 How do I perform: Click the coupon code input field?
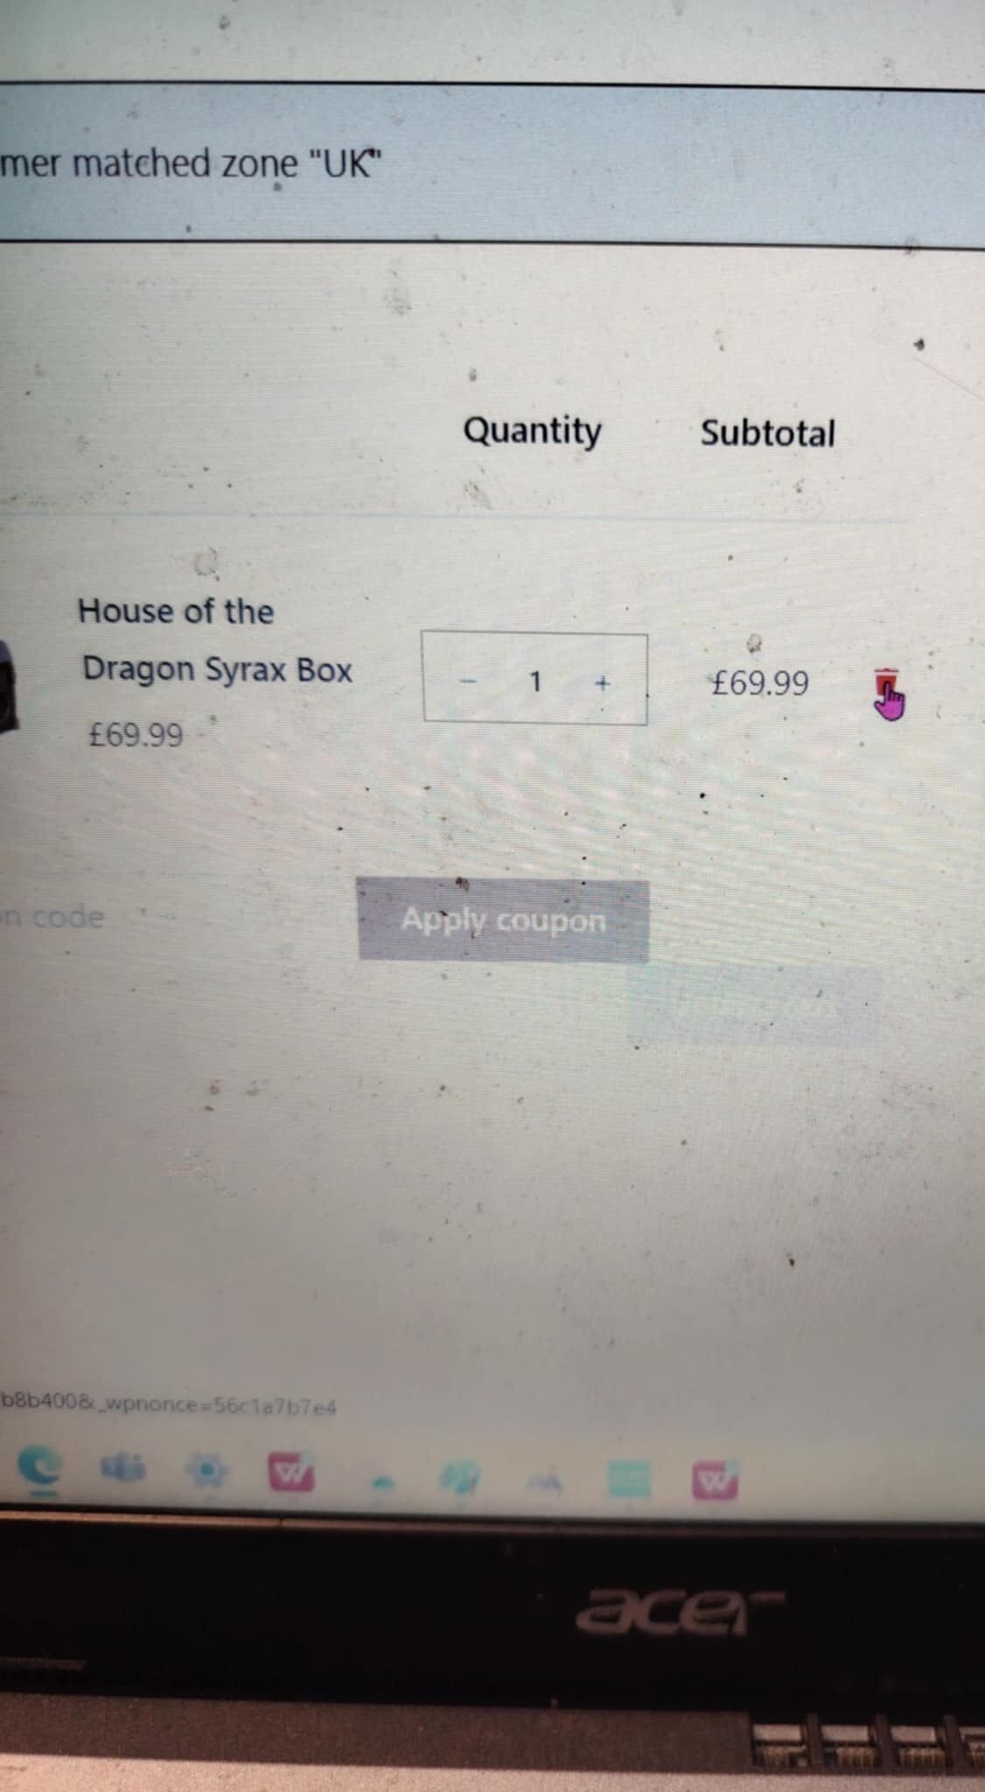pyautogui.click(x=52, y=917)
